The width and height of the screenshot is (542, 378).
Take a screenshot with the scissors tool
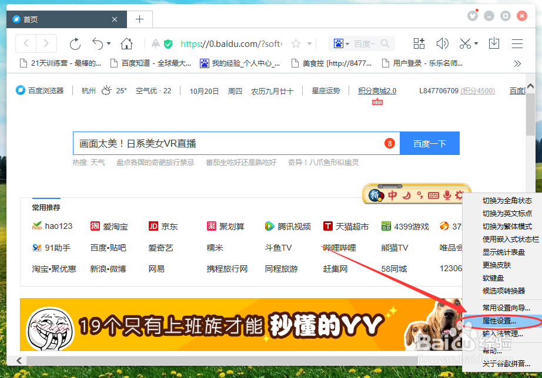464,43
